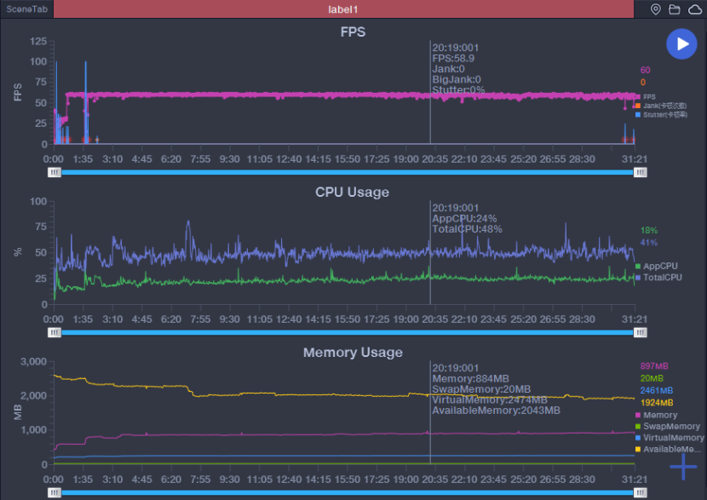Click the location pin icon
Image resolution: width=707 pixels, height=500 pixels.
click(655, 9)
